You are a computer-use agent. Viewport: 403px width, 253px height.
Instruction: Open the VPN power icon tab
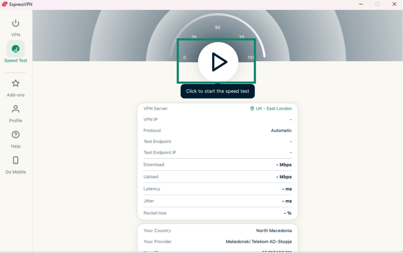15,24
